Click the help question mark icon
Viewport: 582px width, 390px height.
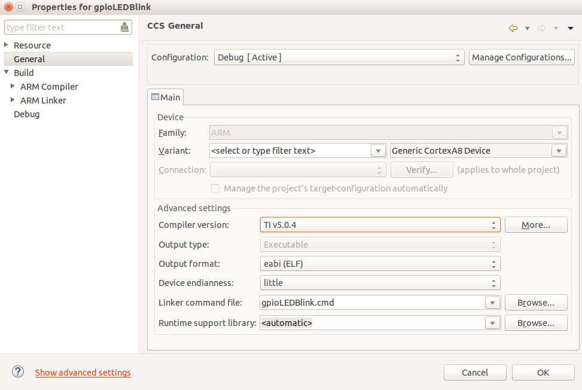(x=18, y=371)
